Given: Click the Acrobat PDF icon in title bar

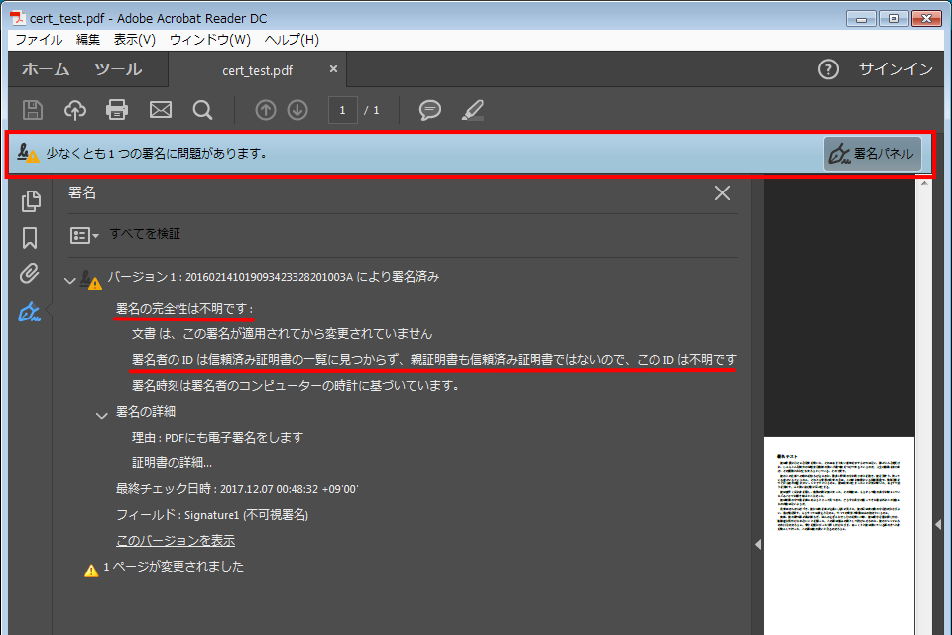Looking at the screenshot, I should [18, 18].
